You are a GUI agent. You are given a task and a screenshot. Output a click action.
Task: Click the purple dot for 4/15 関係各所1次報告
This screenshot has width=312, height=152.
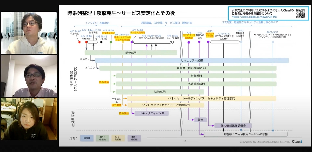[208, 42]
